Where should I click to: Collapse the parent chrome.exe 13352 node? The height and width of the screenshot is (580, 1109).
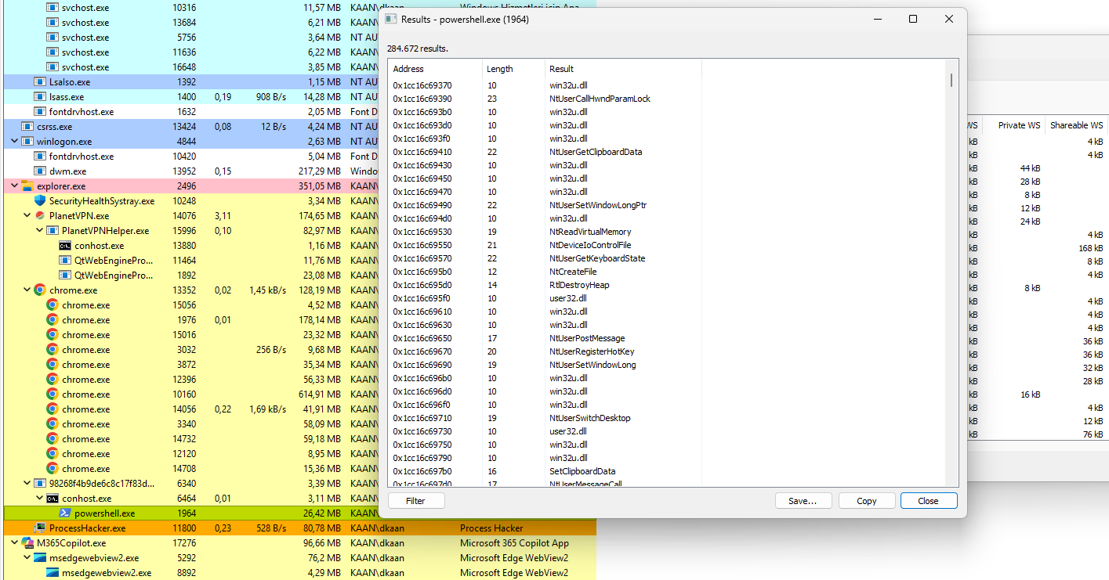(x=27, y=290)
